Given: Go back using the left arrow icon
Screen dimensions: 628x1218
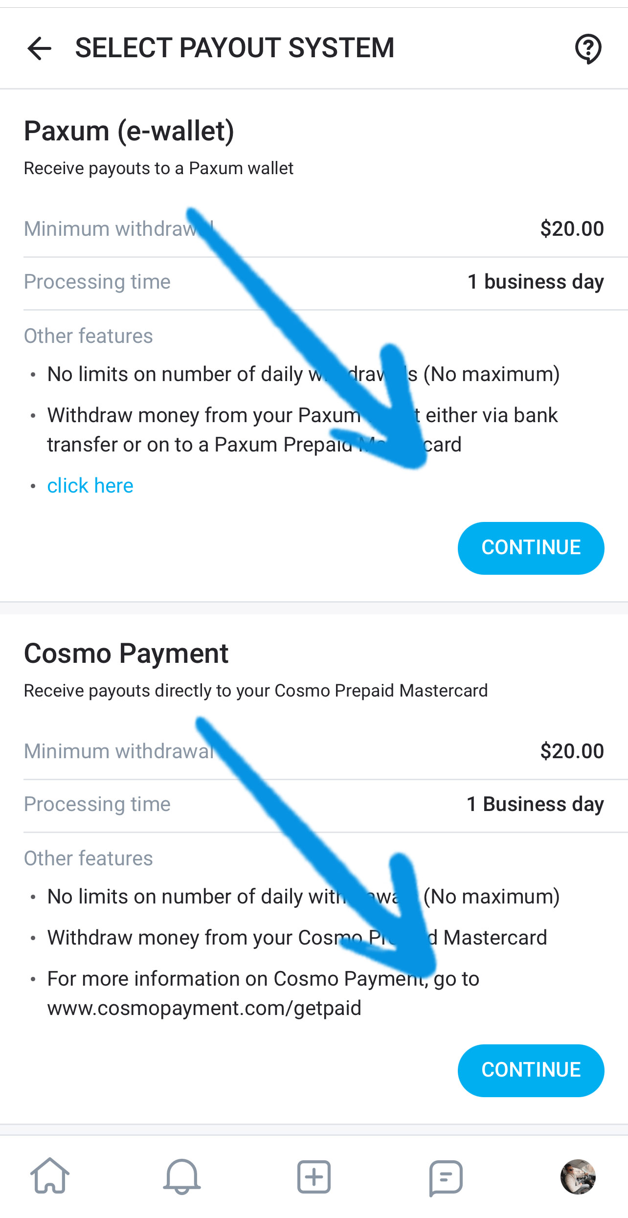Looking at the screenshot, I should click(x=39, y=48).
